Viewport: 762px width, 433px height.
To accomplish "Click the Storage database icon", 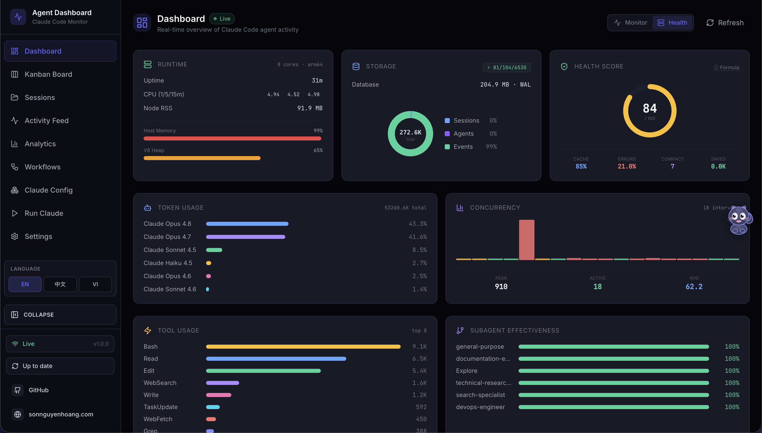I will (356, 66).
